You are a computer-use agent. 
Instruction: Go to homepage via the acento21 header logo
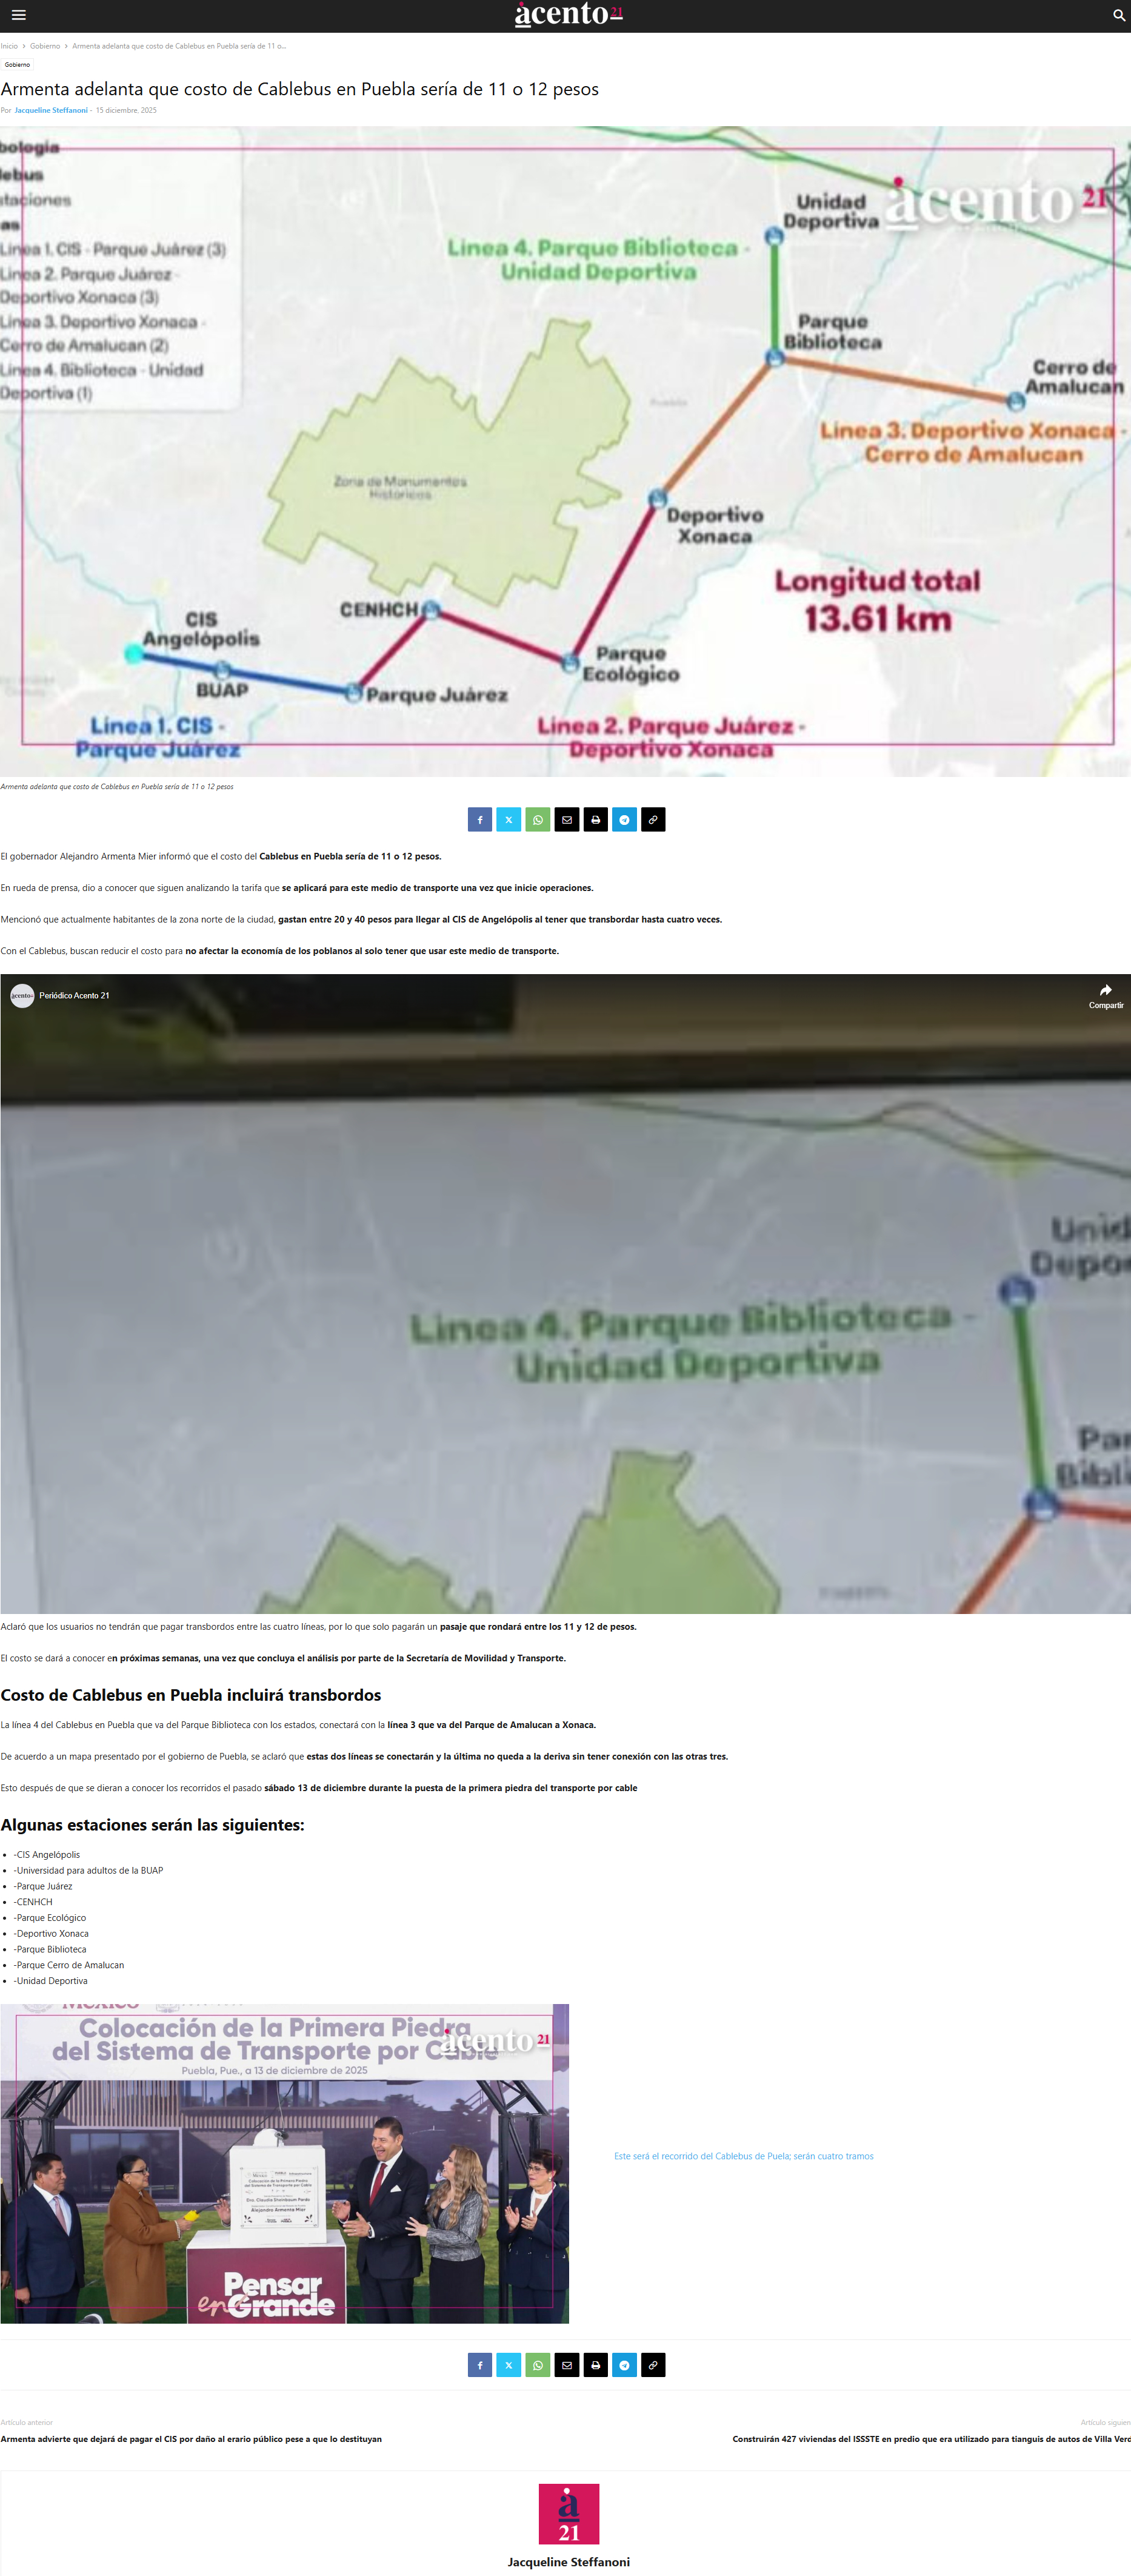click(x=569, y=14)
